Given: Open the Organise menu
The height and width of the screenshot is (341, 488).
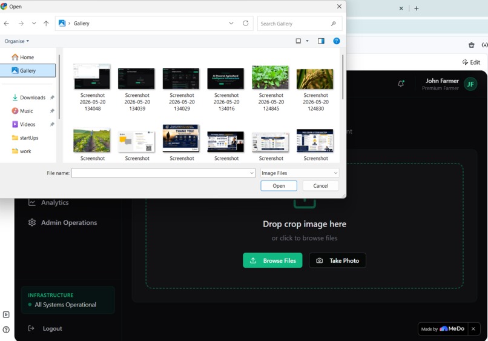Looking at the screenshot, I should (16, 41).
